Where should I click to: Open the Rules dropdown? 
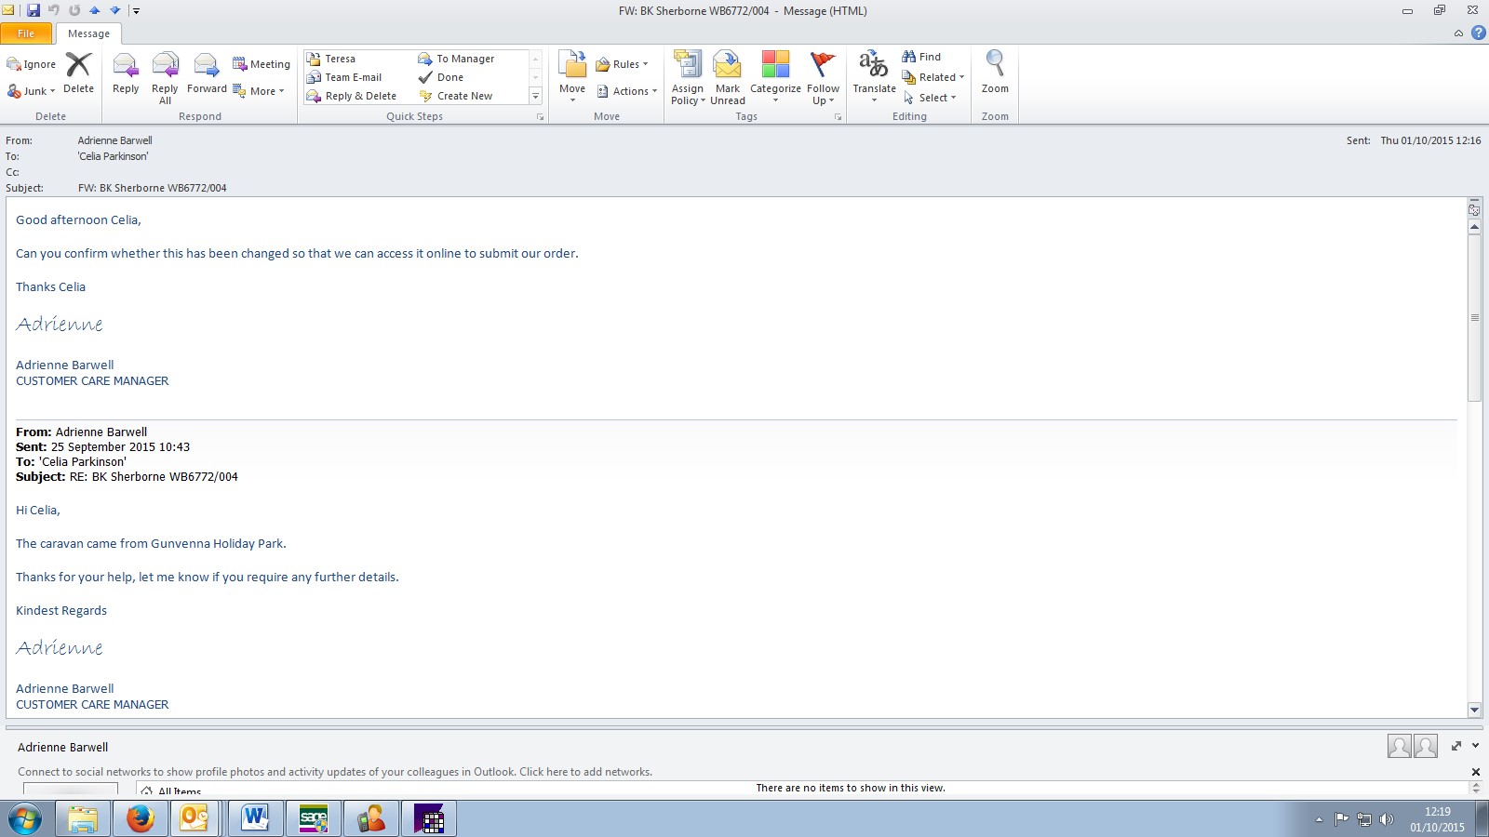(x=622, y=64)
